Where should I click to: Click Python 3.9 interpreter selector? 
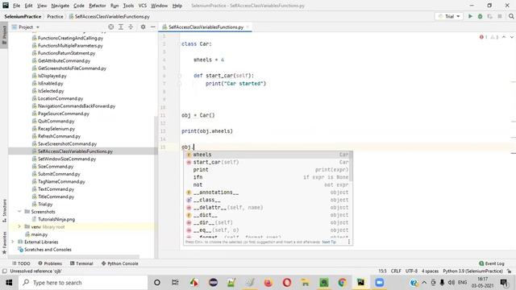coord(472,271)
